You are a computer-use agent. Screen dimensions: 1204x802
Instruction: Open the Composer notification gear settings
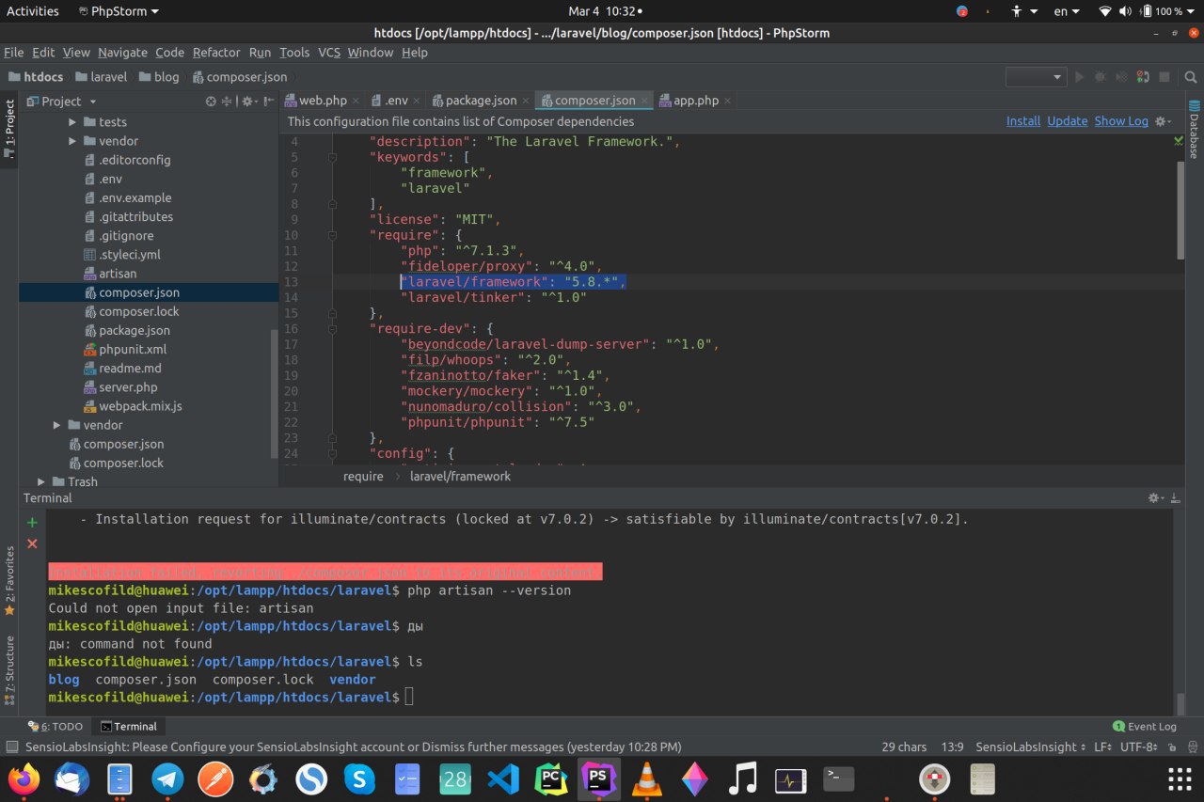(x=1163, y=121)
